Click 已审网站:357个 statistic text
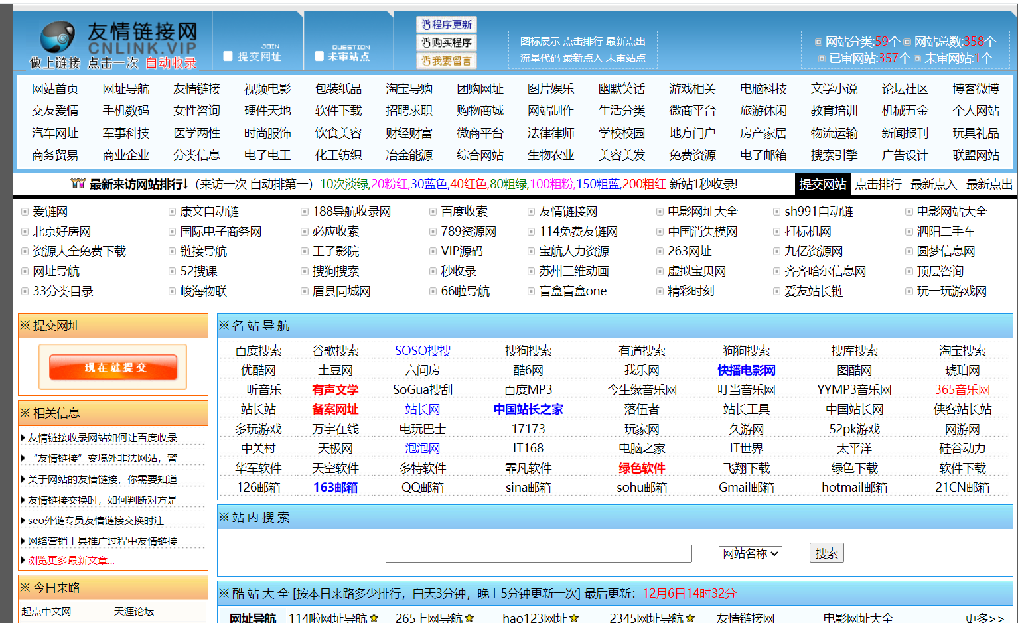Screen dimensions: 1018x623 (870, 58)
